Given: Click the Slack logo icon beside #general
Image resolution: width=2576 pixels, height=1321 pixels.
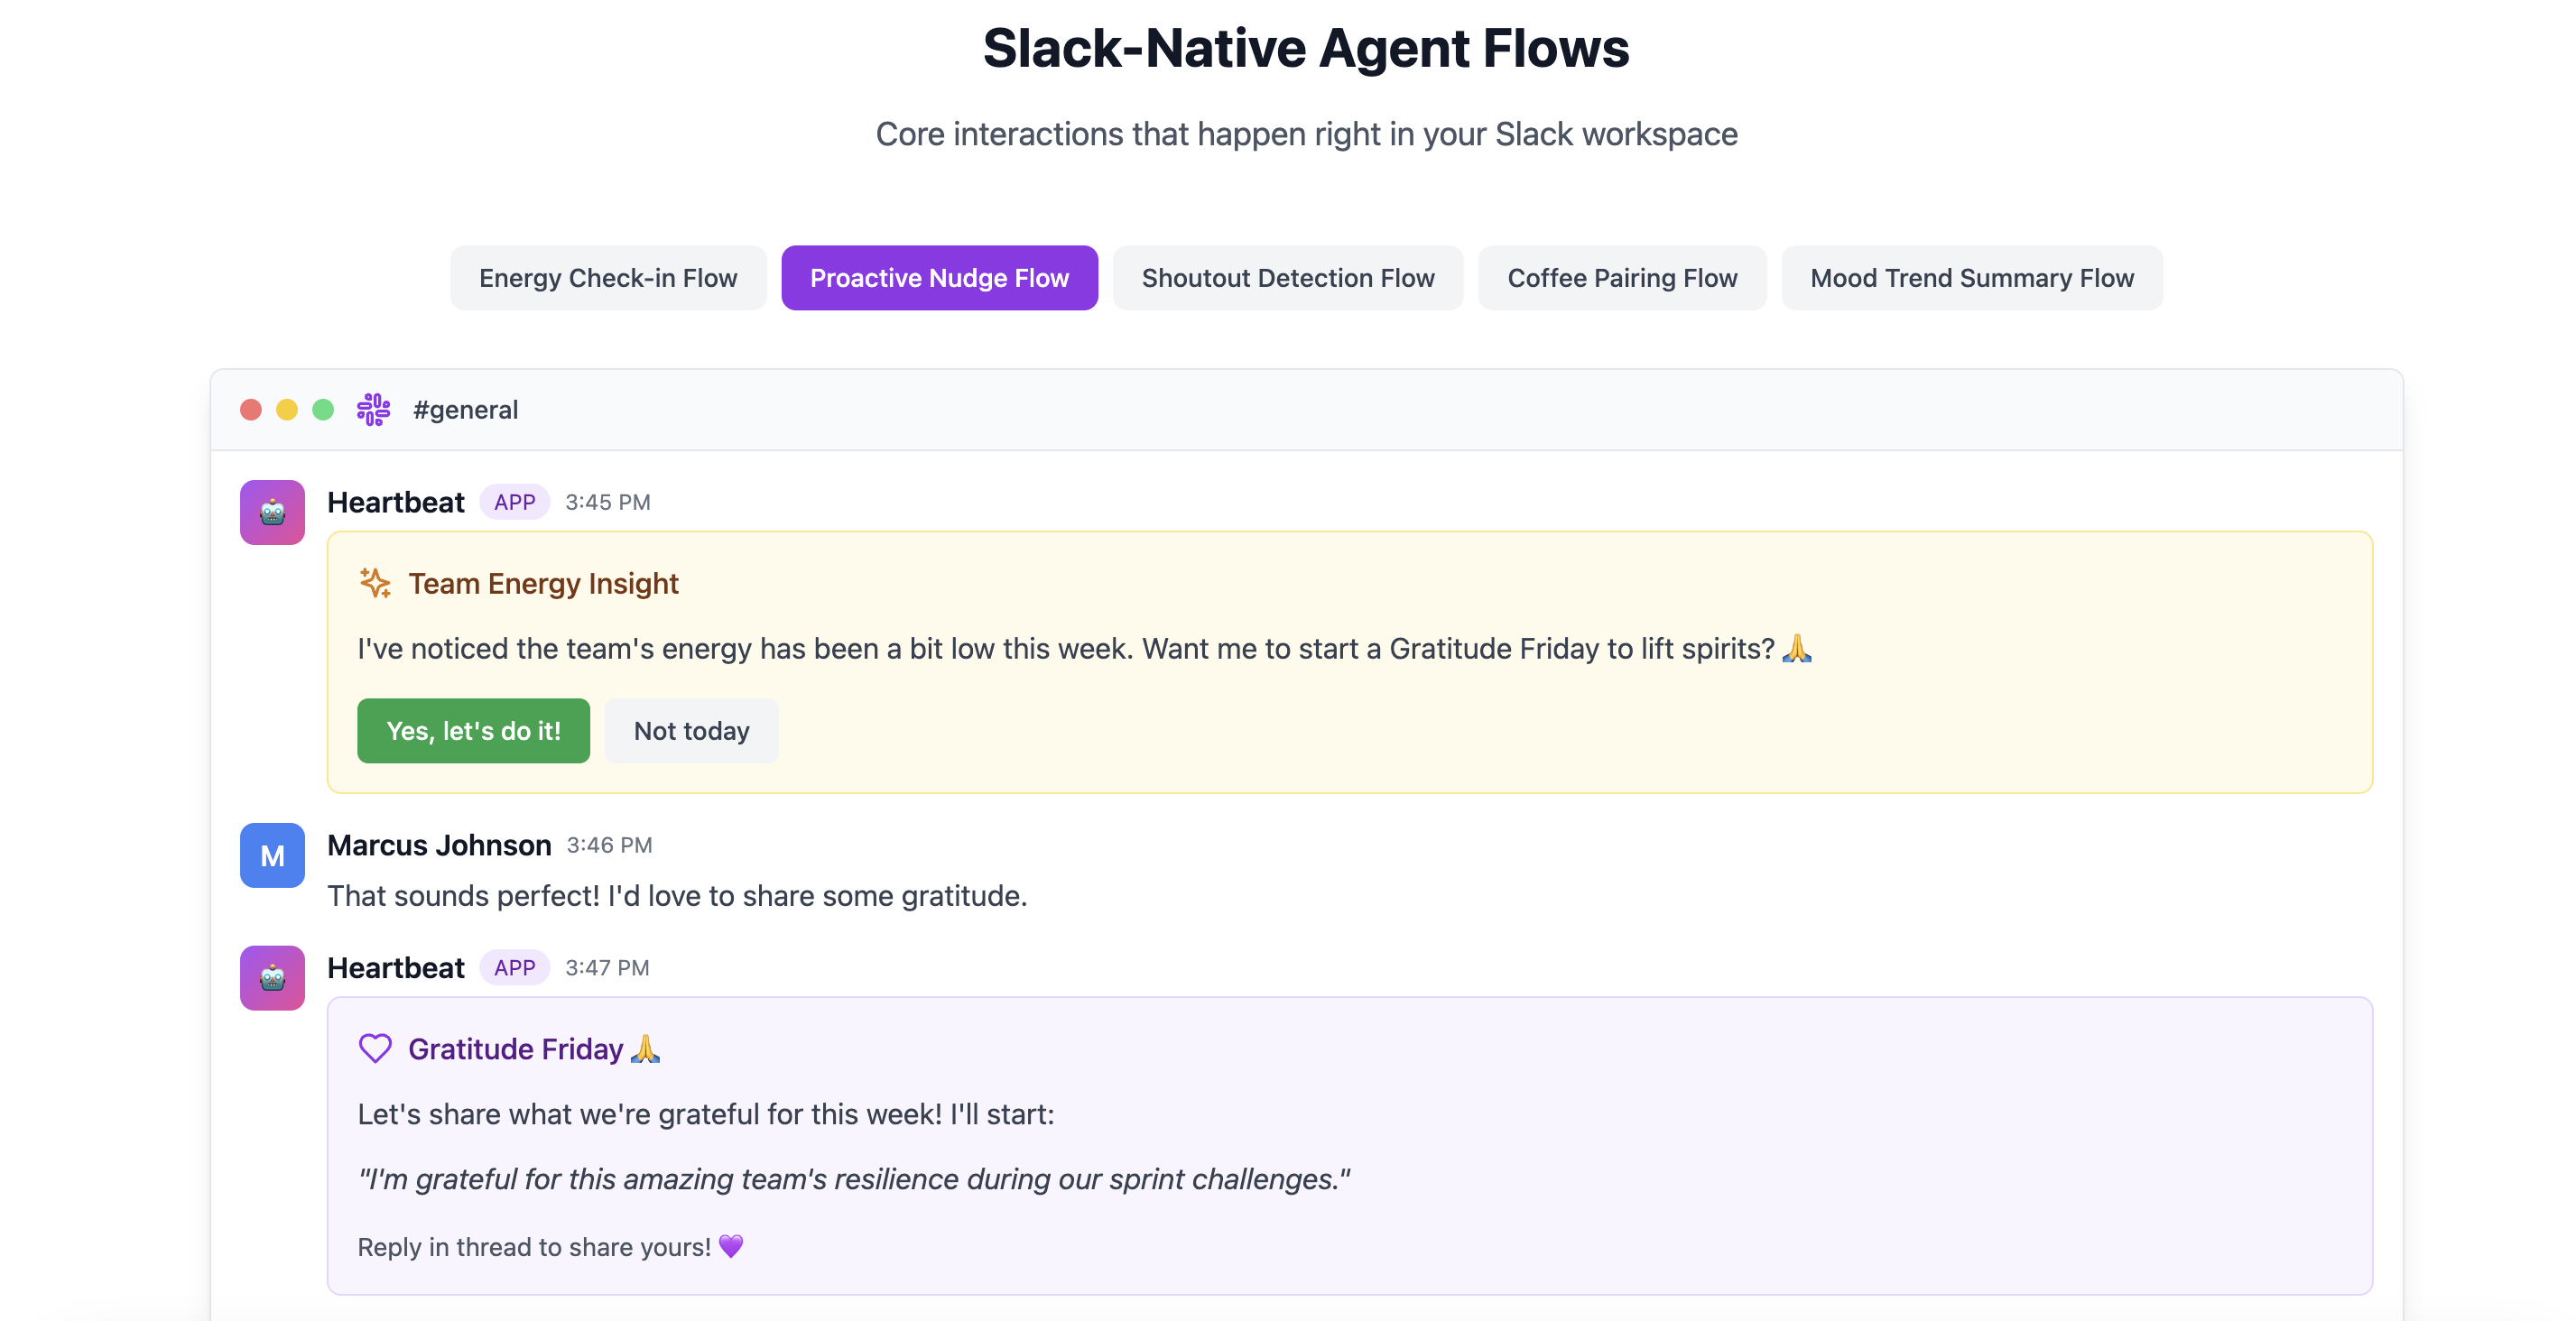Looking at the screenshot, I should pos(373,410).
